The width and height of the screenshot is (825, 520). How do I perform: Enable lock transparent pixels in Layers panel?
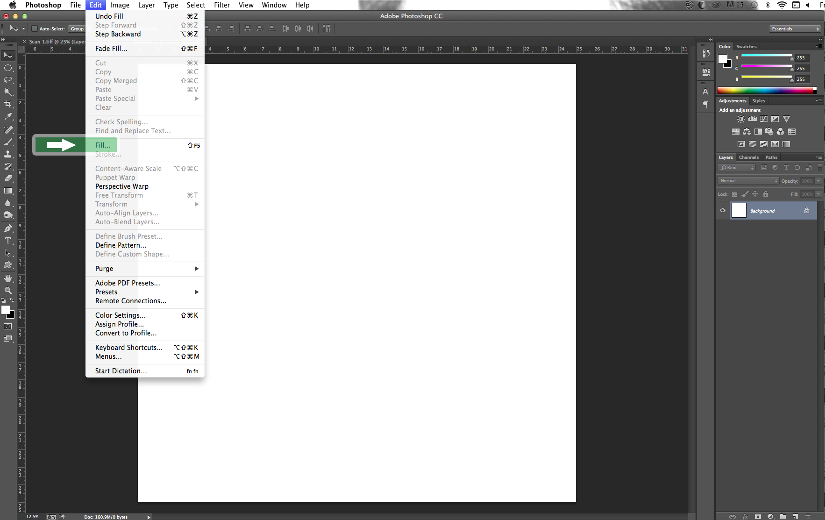pyautogui.click(x=734, y=193)
